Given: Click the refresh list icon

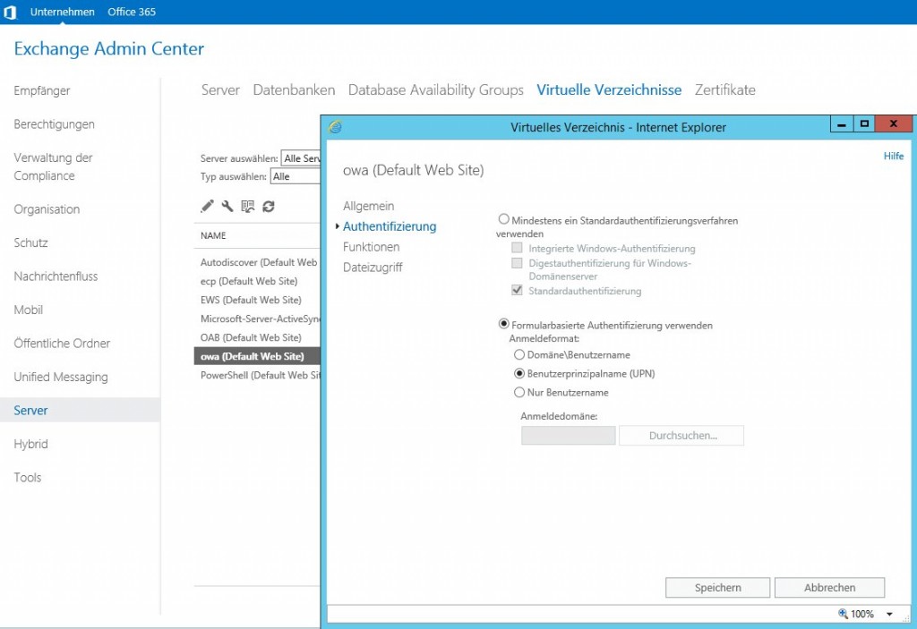Looking at the screenshot, I should point(268,206).
